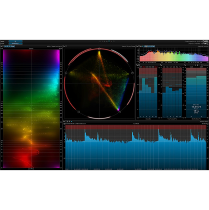Select right surround speaker marker at bottom
Viewport: 209px width, 210px height.
click(x=120, y=112)
